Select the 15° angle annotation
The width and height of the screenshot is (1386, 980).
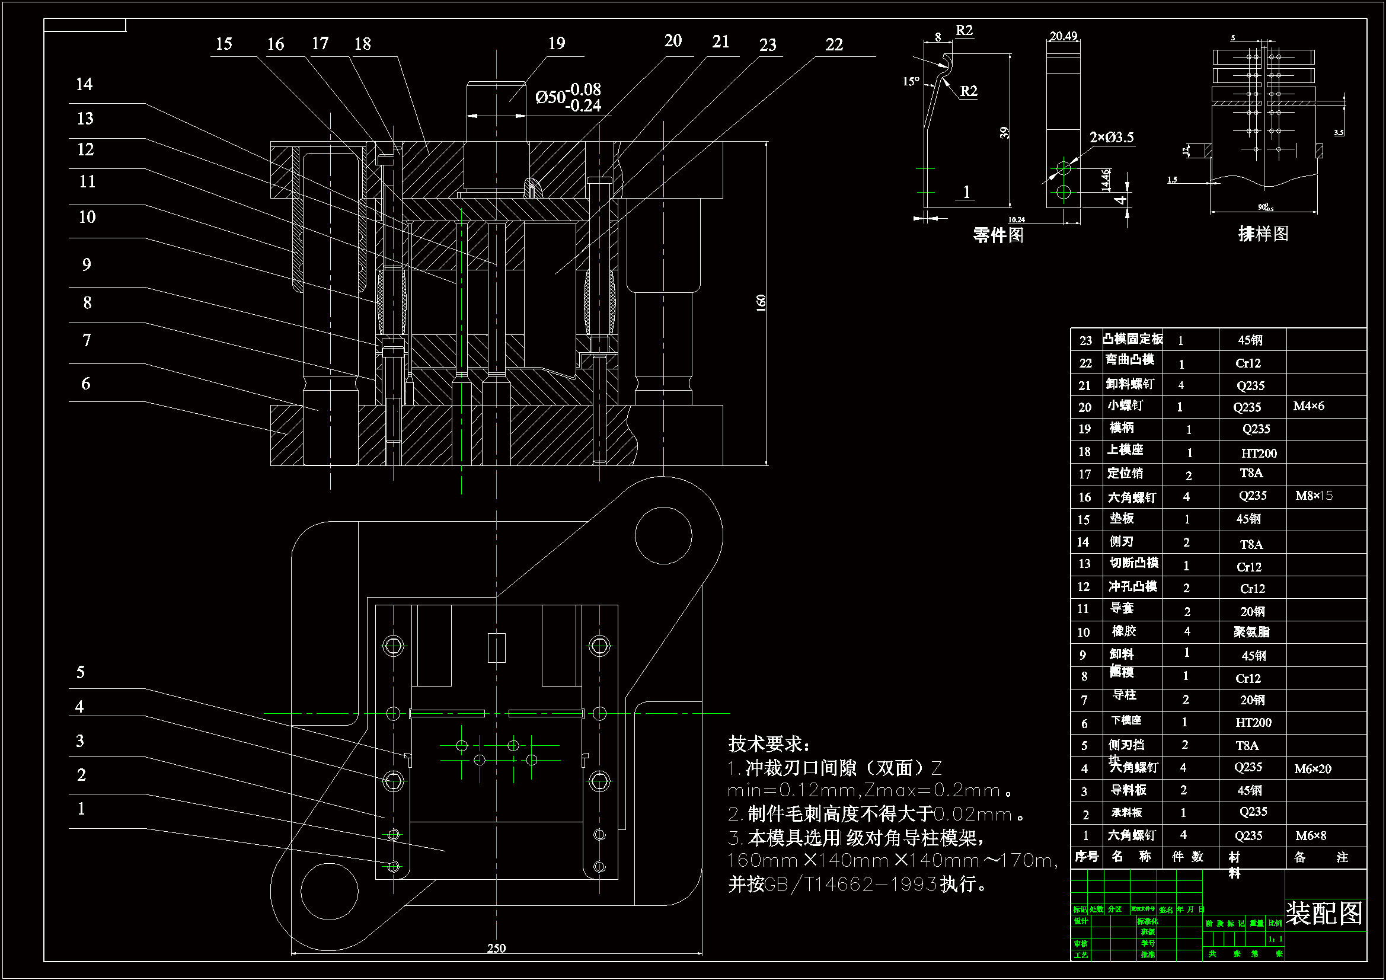coord(911,81)
